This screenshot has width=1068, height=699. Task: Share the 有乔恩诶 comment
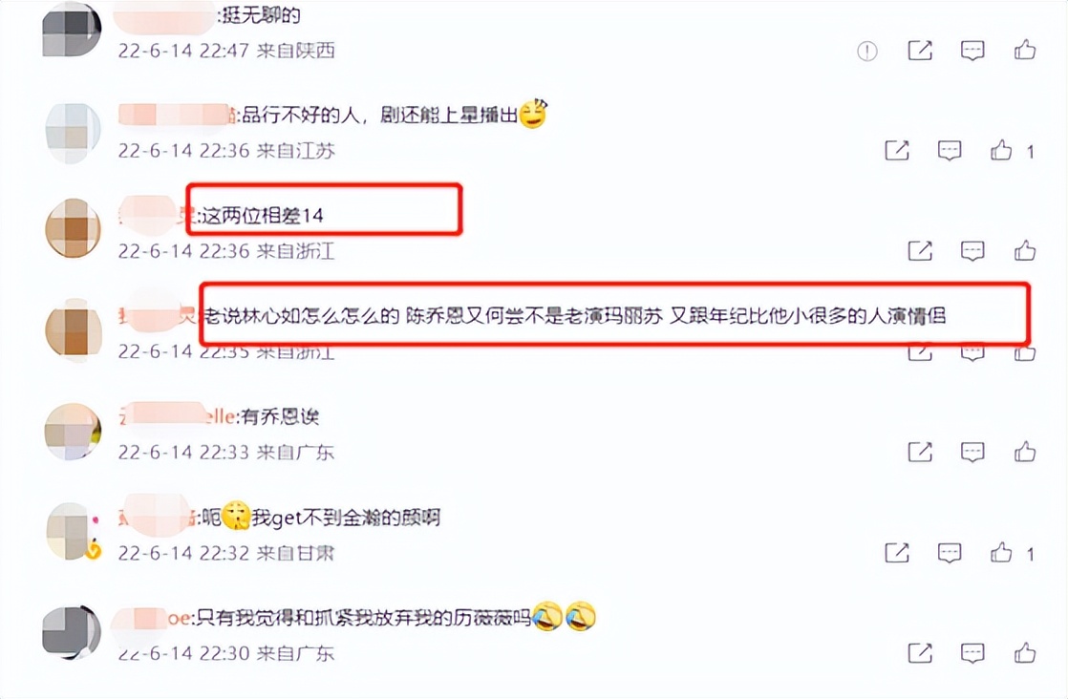[920, 452]
